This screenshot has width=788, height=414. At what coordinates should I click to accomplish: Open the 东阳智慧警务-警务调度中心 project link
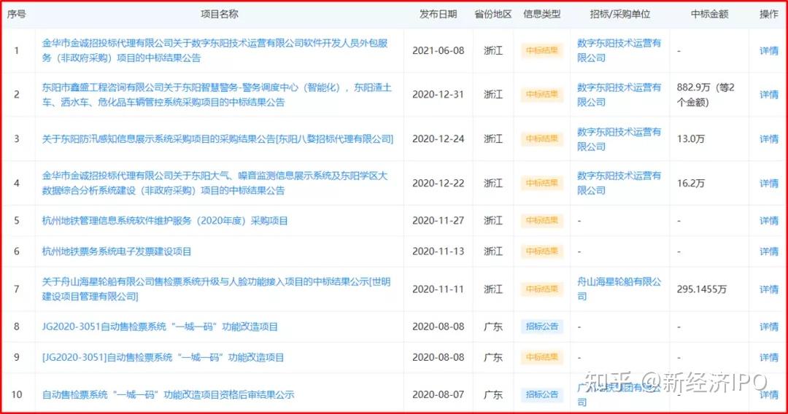217,95
